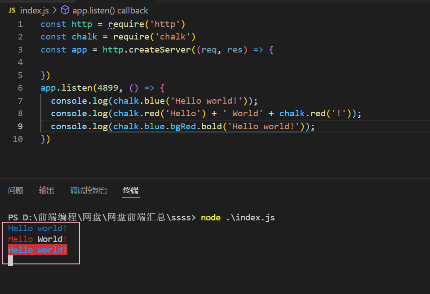Select the 终端 (Terminal) tab
Image resolution: width=430 pixels, height=294 pixels.
[130, 190]
